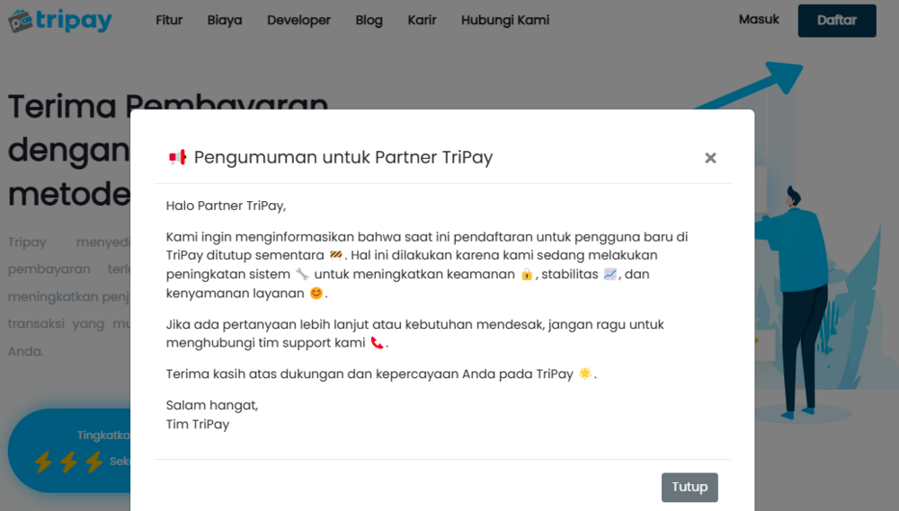Image resolution: width=899 pixels, height=511 pixels.
Task: Open the Blog link
Action: click(369, 20)
